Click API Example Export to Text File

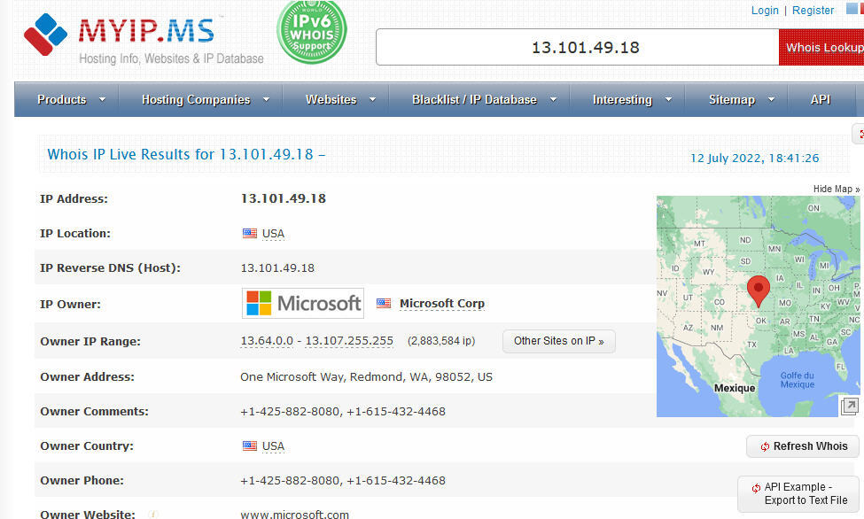798,493
